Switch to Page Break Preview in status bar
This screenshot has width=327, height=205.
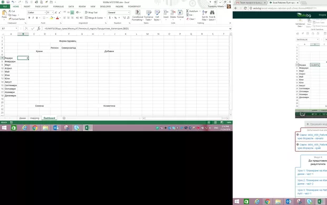[222, 123]
